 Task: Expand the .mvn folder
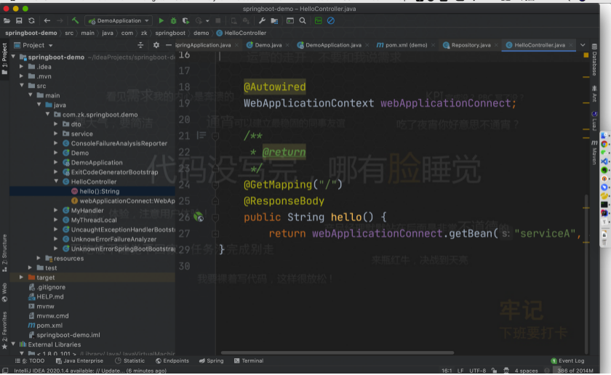click(21, 76)
